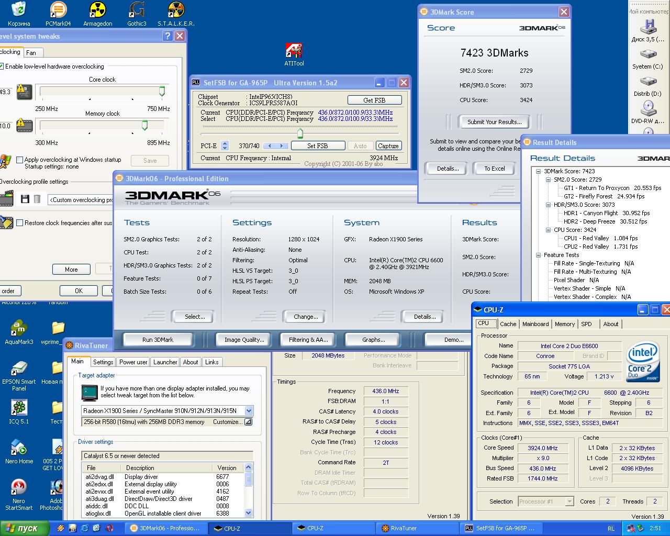Click the To Excel button

click(x=494, y=169)
